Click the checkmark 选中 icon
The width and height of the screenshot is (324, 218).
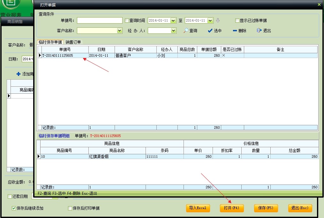pos(210,31)
